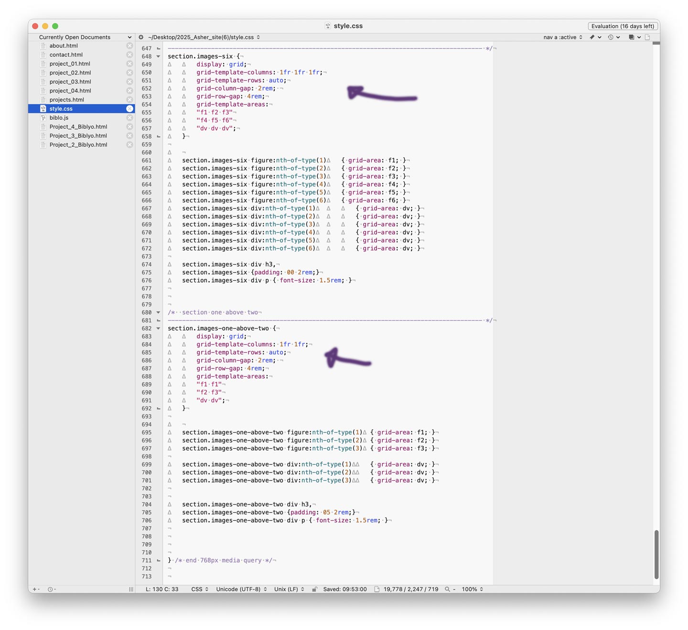The image size is (688, 630).
Task: Open the 100% magnification popup
Action: click(x=473, y=589)
